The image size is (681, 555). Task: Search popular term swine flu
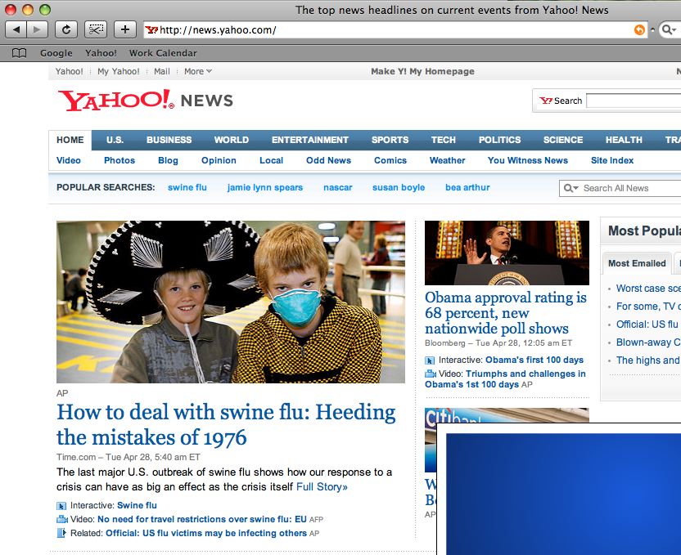pyautogui.click(x=187, y=187)
